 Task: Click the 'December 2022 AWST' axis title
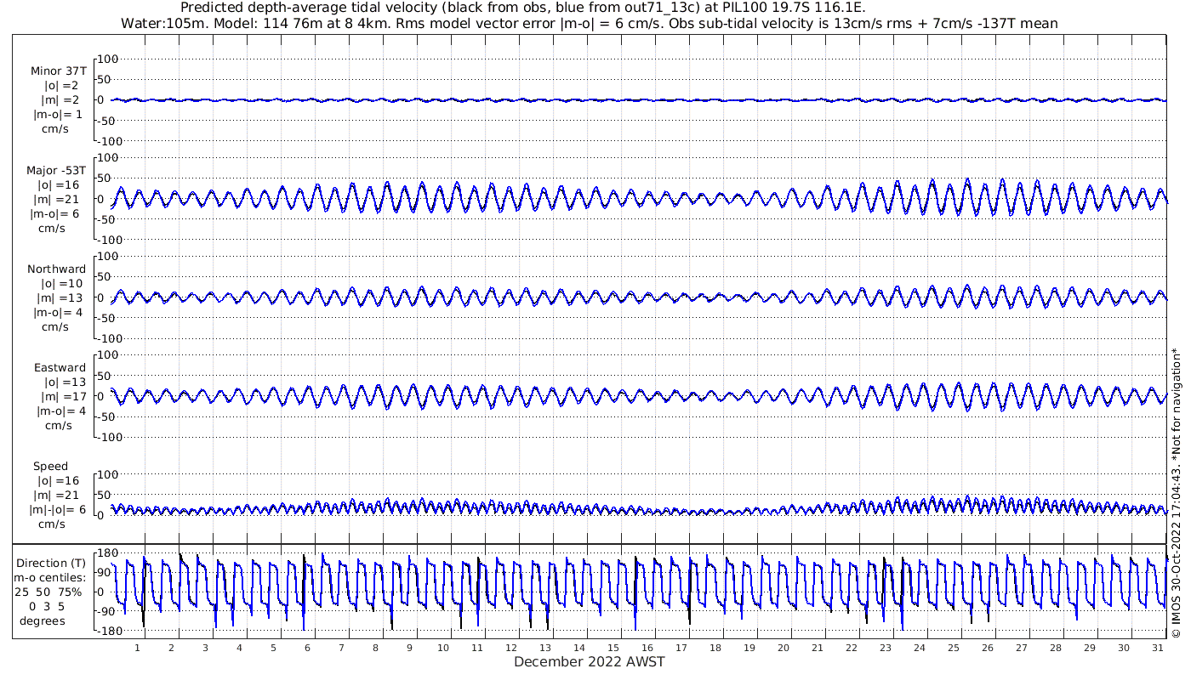589,661
